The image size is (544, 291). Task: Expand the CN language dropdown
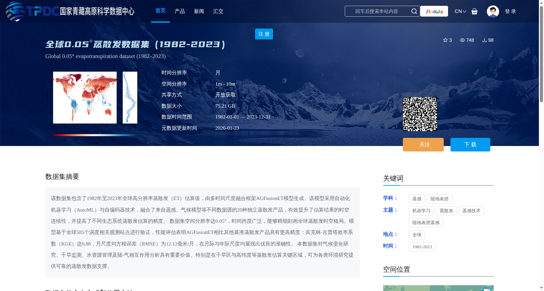point(460,11)
